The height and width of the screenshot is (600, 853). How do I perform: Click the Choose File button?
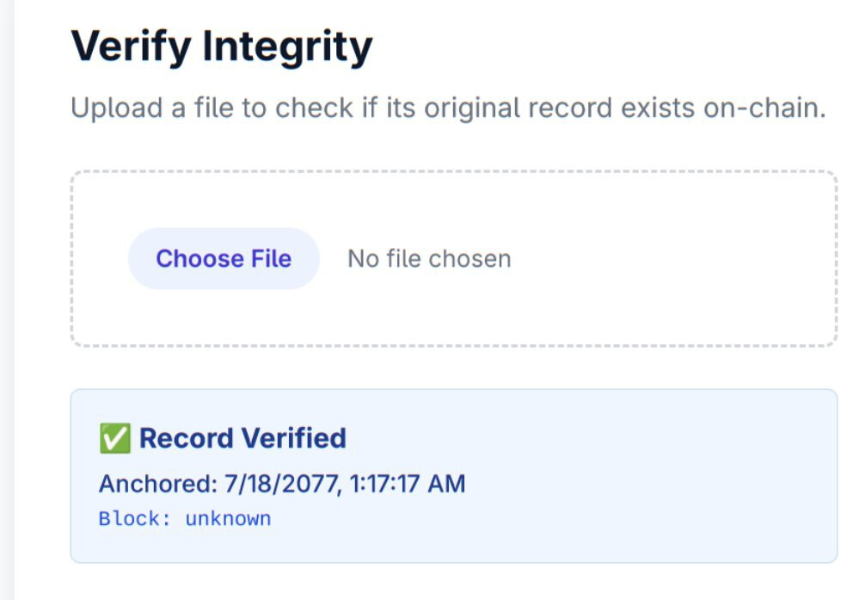(224, 258)
